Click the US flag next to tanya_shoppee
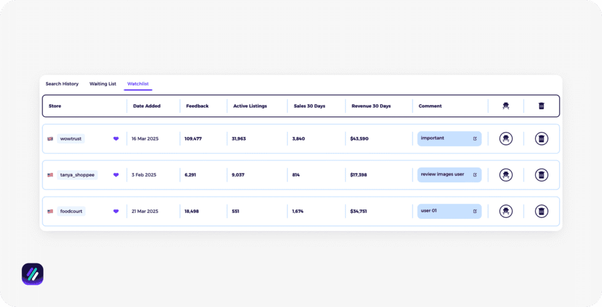 [51, 175]
